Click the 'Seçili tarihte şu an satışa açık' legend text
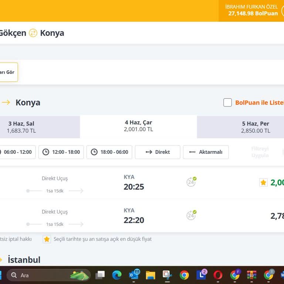 [x=102, y=239]
